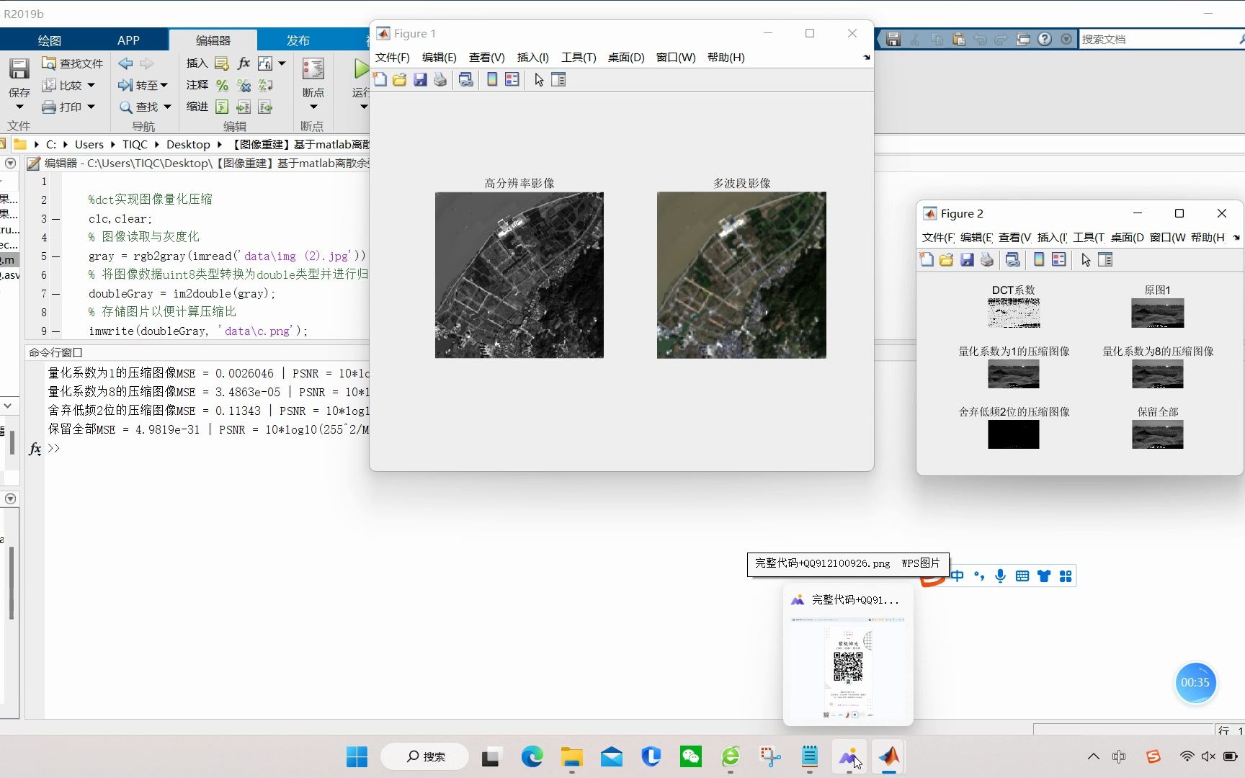Click the 查找文件 (Find Files) button
Image resolution: width=1245 pixels, height=778 pixels.
tap(73, 63)
